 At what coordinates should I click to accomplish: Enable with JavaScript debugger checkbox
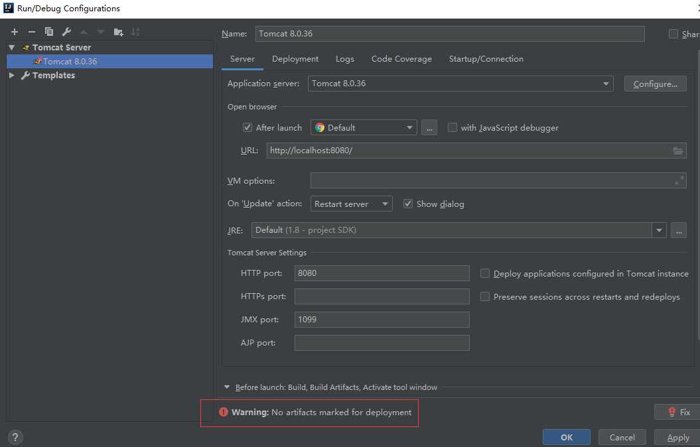click(453, 127)
